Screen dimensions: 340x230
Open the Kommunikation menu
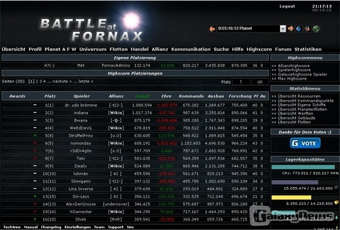tap(191, 49)
